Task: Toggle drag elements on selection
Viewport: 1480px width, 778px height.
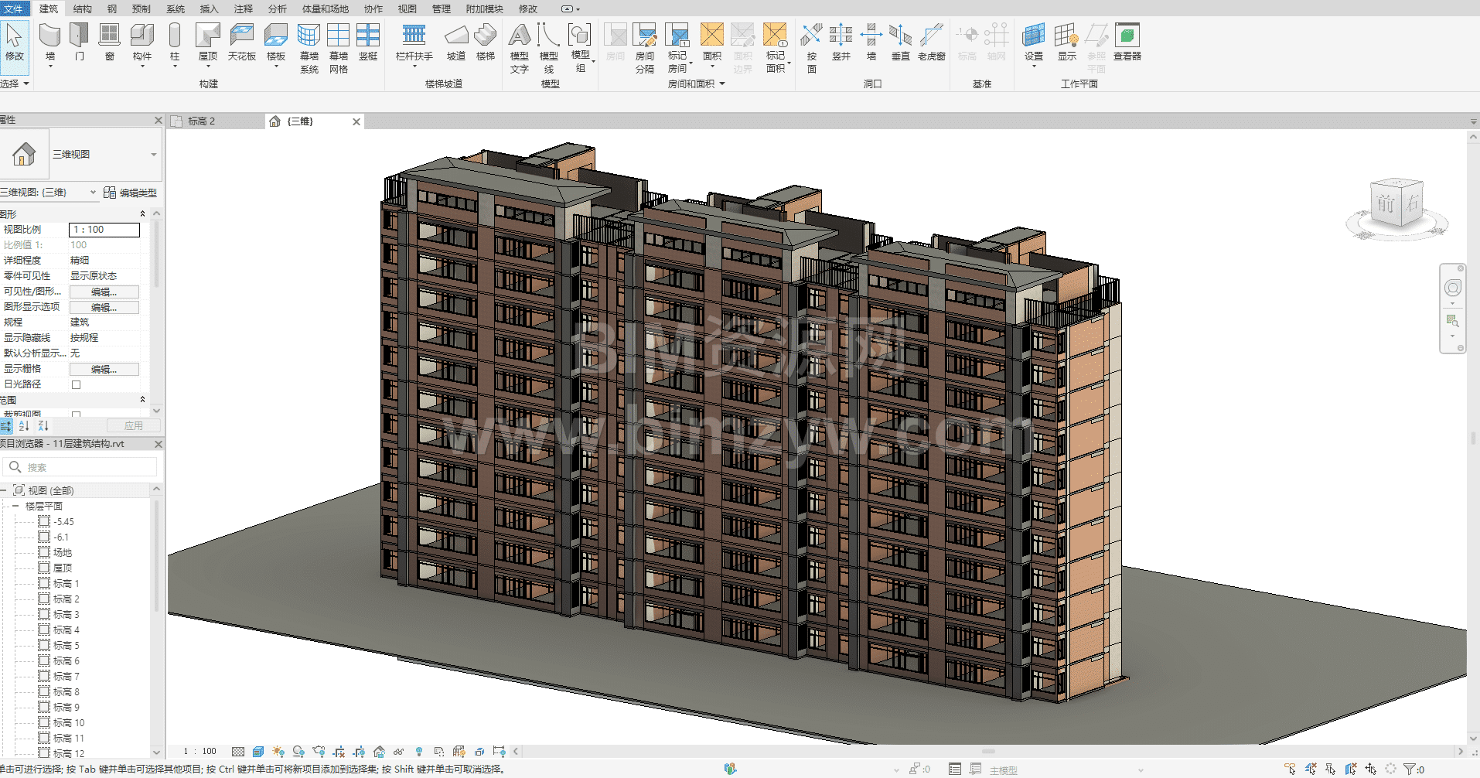Action: [1370, 769]
